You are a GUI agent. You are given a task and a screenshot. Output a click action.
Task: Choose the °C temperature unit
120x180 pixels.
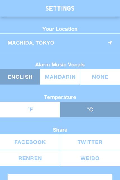pos(90,109)
